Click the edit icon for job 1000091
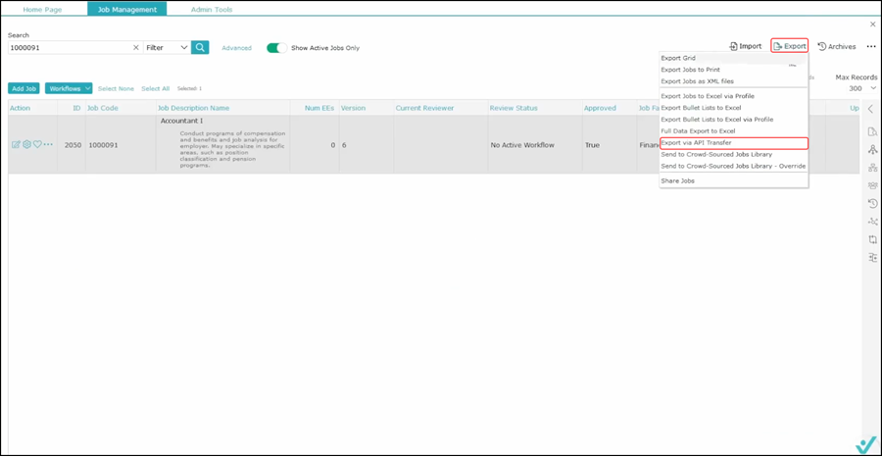The height and width of the screenshot is (457, 882). pos(16,144)
